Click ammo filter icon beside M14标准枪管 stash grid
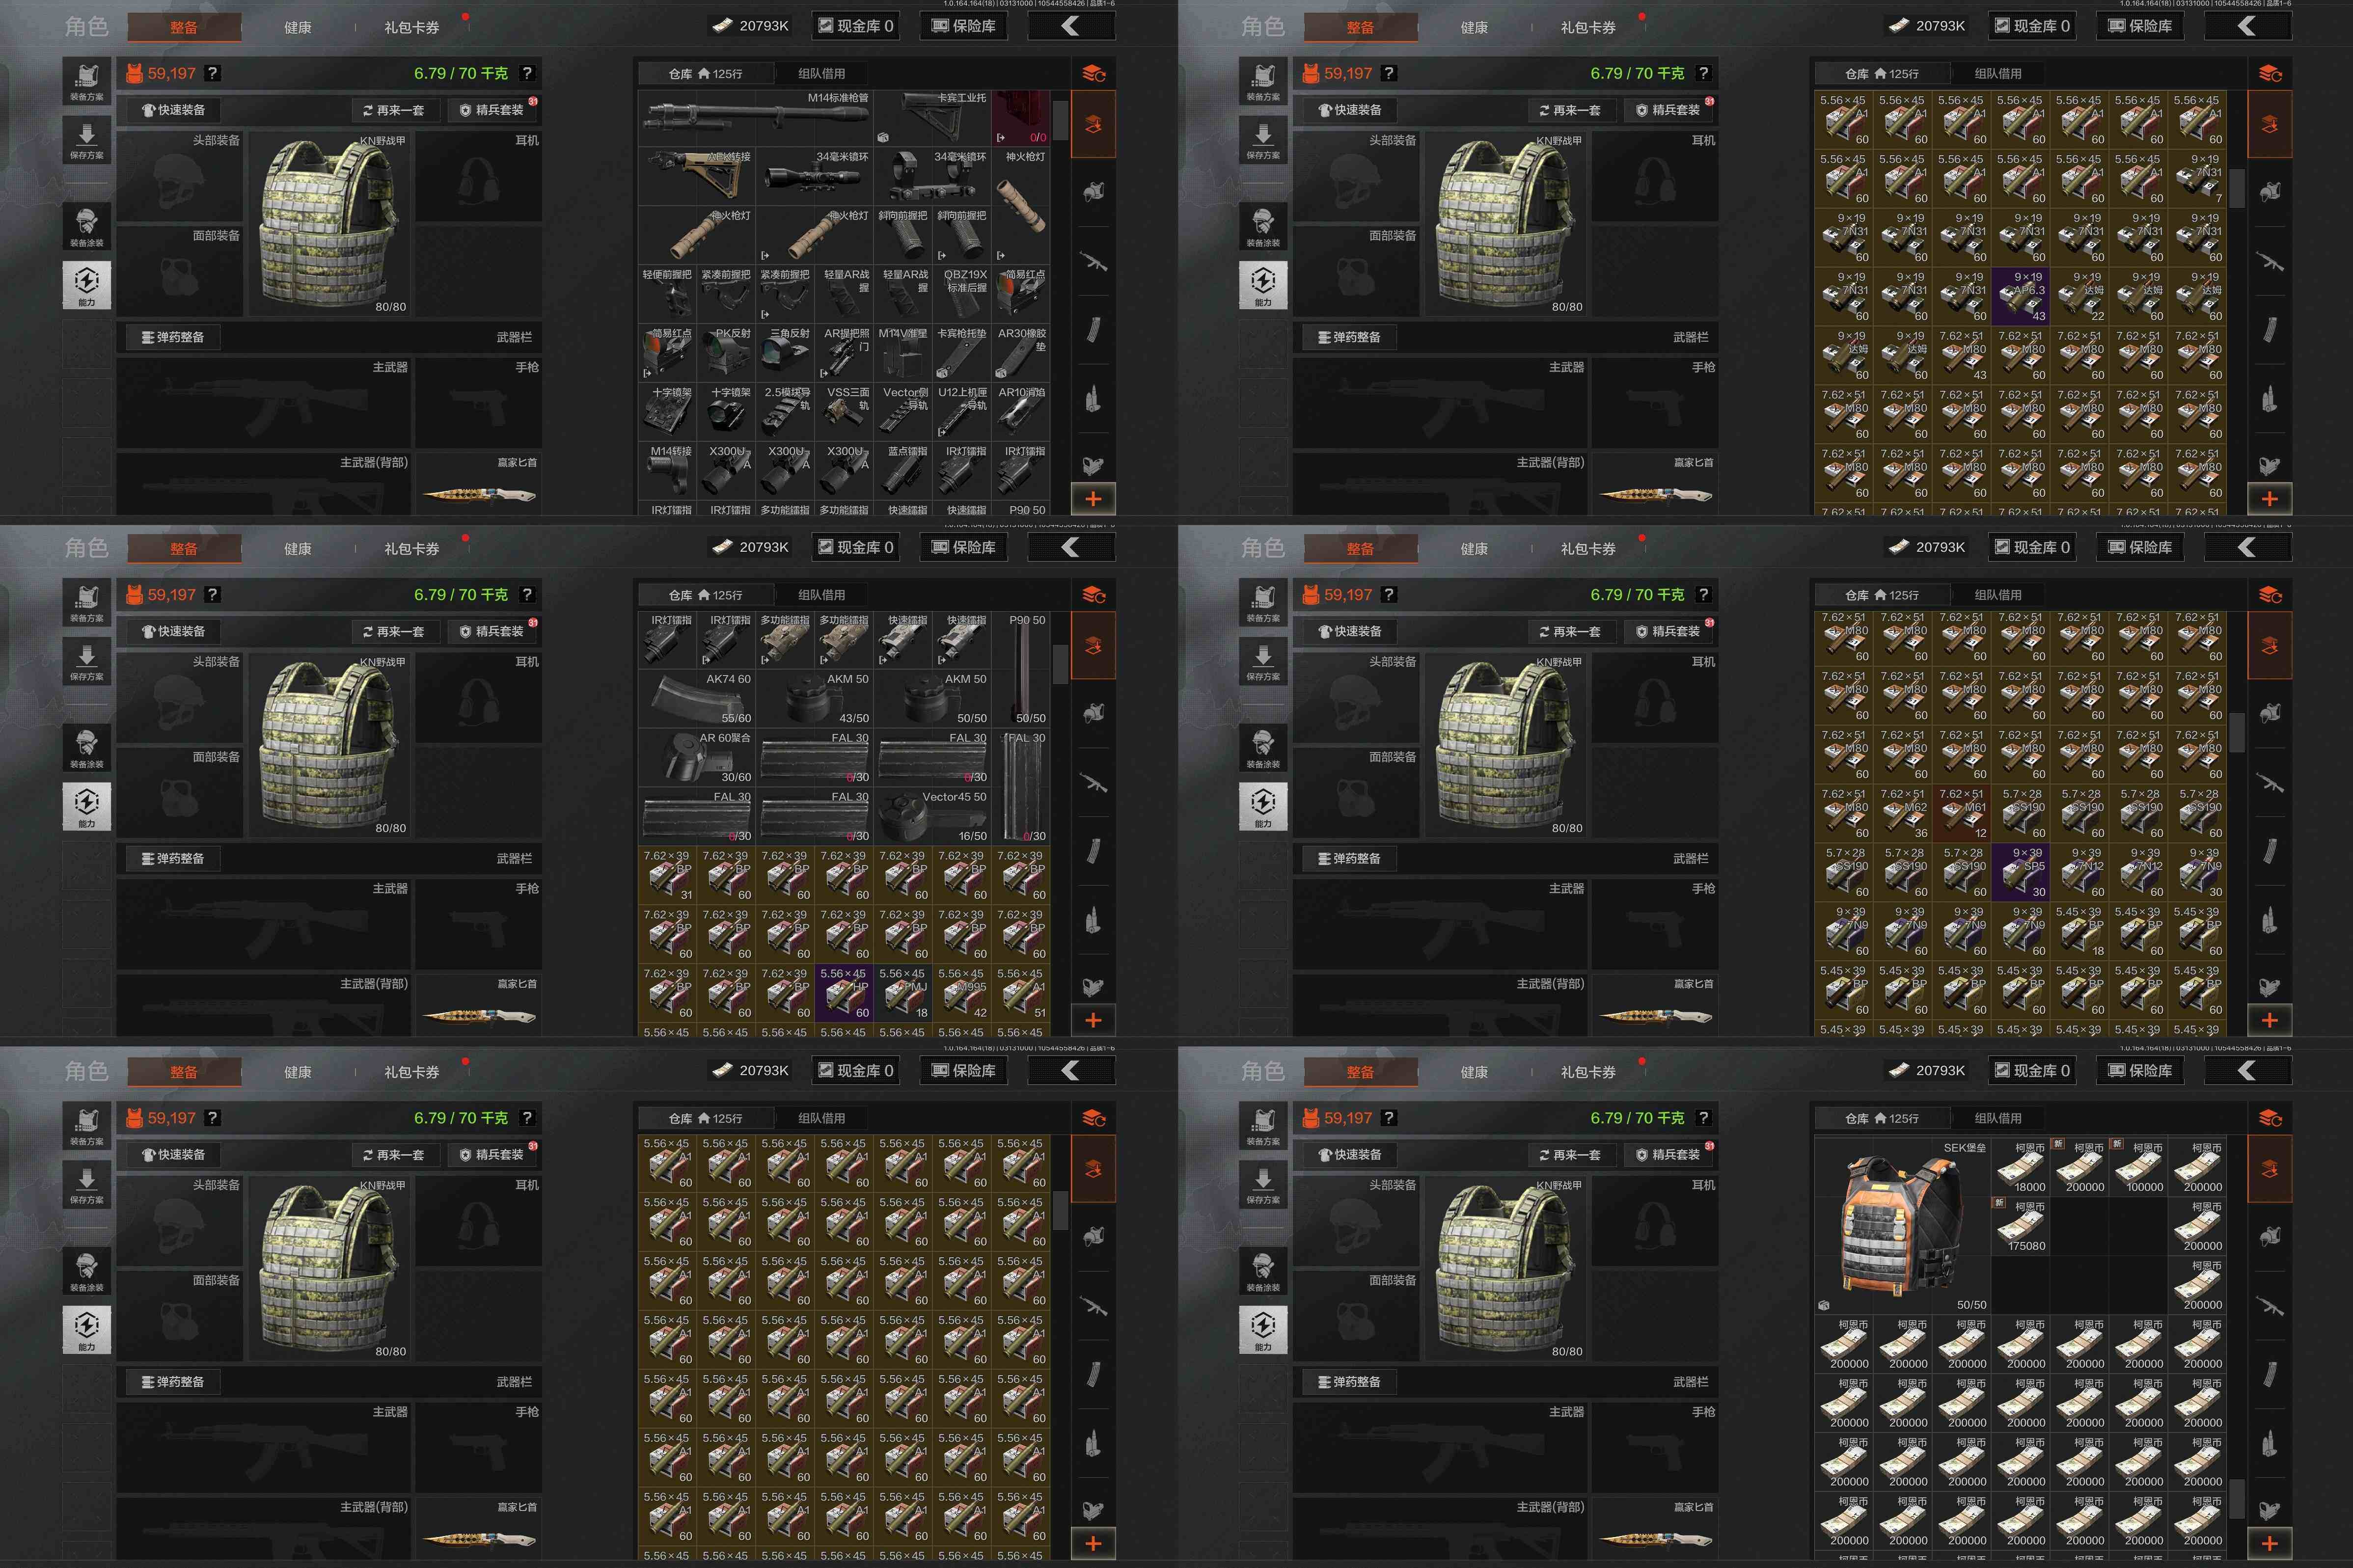Screen dimensions: 2353x1568 (x=1093, y=399)
